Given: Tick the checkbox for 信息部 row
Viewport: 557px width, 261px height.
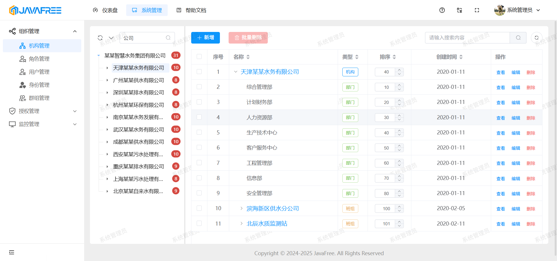Looking at the screenshot, I should click(x=199, y=178).
